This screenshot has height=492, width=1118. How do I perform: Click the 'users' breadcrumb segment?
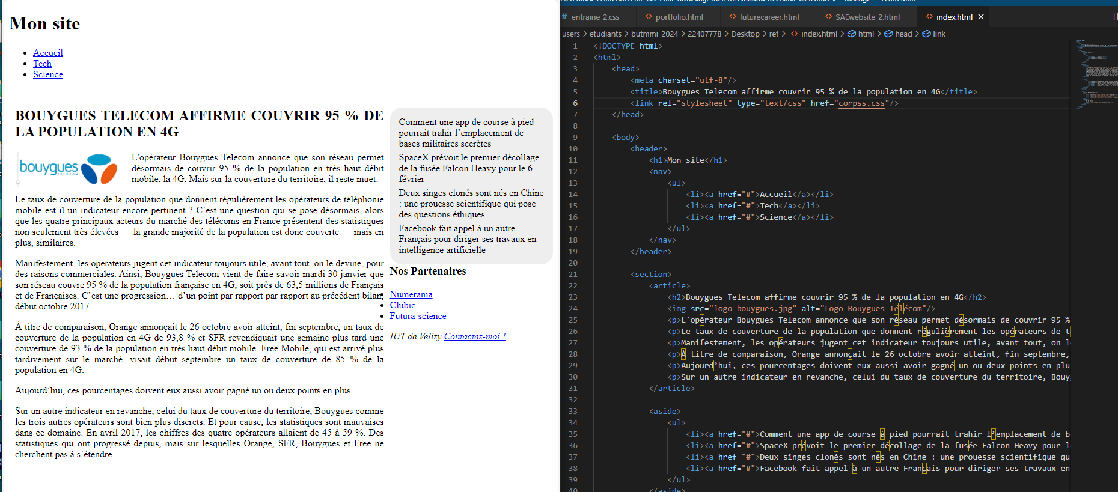(571, 34)
